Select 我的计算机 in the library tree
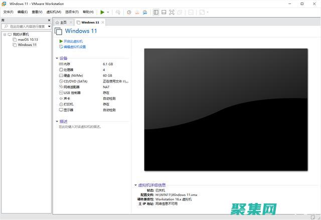The image size is (321, 220). [x=21, y=35]
